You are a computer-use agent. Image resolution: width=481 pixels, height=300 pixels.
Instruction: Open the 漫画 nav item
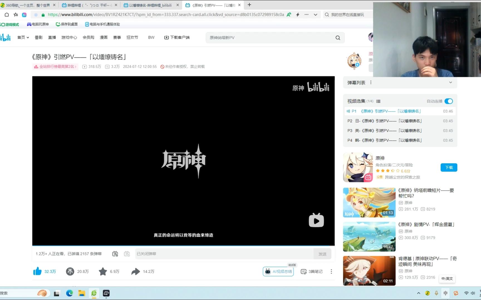104,37
